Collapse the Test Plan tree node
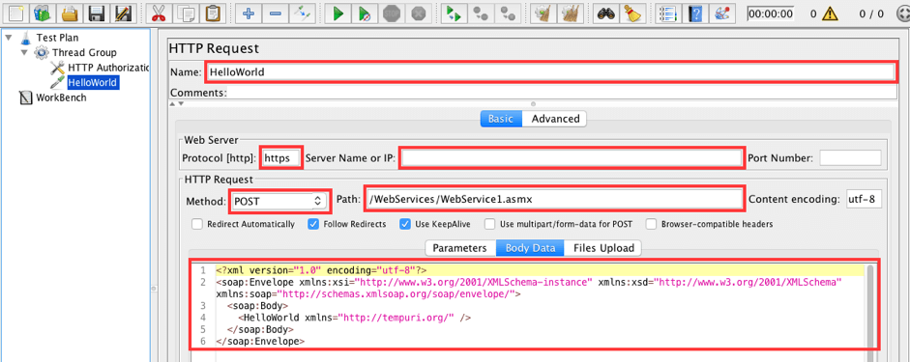The width and height of the screenshot is (910, 362). tap(8, 38)
